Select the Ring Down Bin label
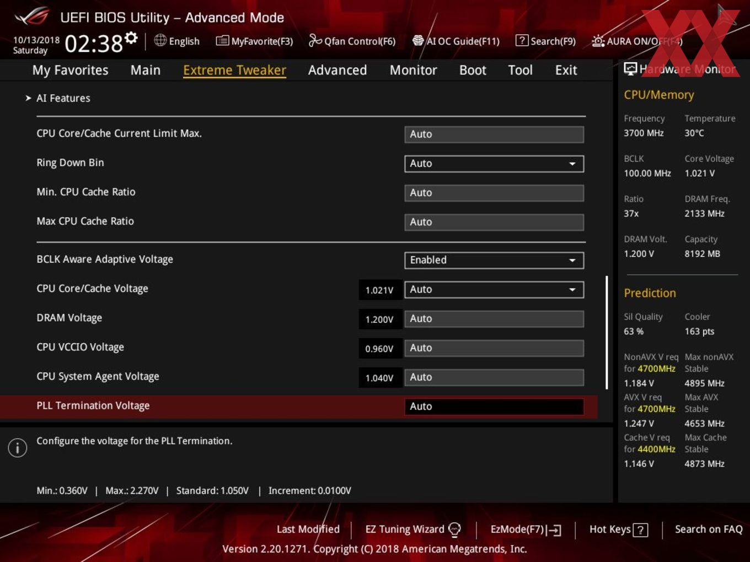750x562 pixels. click(70, 163)
